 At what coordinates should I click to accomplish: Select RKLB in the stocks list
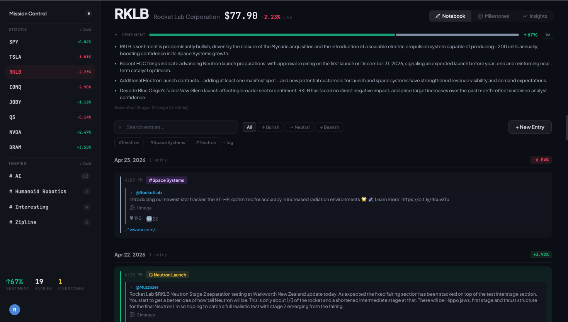pos(50,72)
